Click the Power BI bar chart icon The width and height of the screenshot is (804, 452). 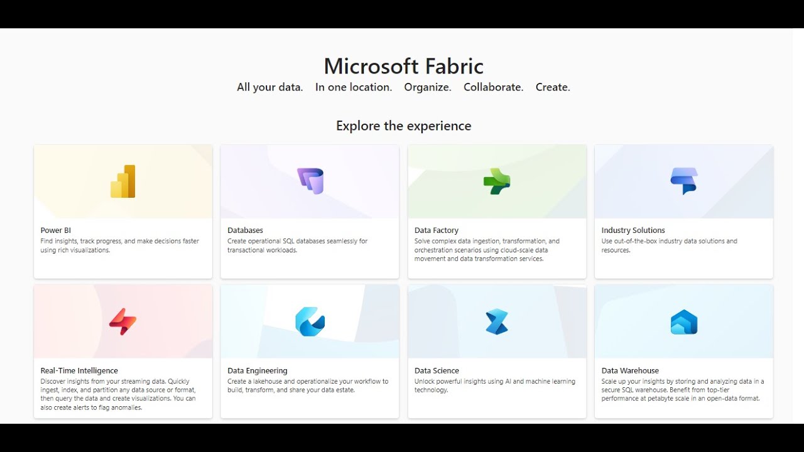pyautogui.click(x=123, y=181)
